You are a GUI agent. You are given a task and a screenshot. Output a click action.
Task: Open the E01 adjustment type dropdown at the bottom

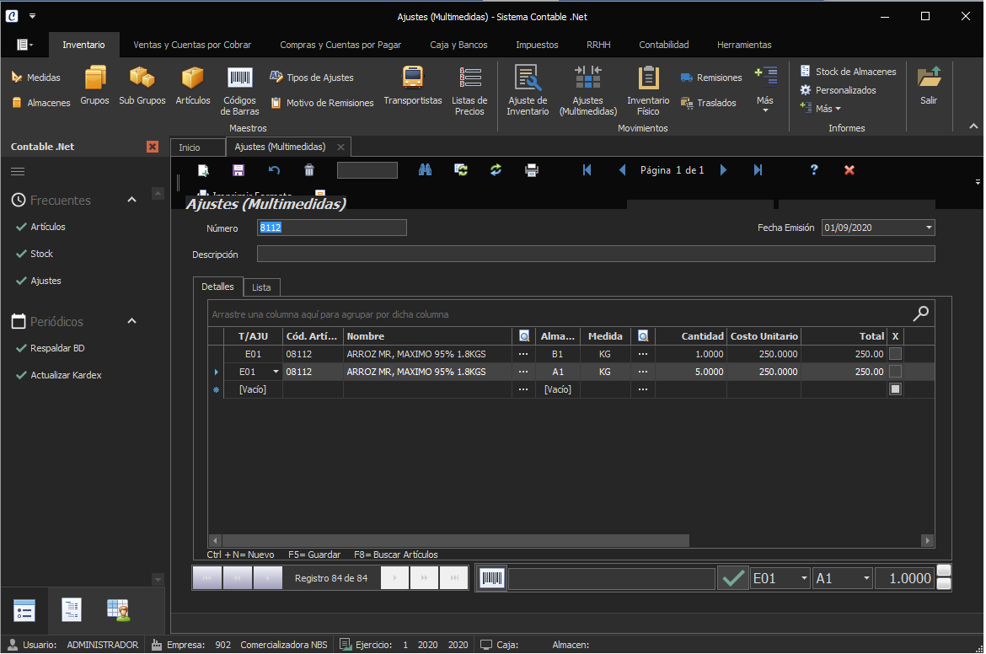[804, 578]
